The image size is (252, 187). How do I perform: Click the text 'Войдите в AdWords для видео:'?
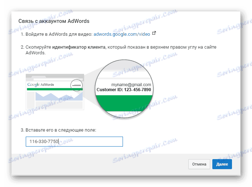[x=59, y=34]
